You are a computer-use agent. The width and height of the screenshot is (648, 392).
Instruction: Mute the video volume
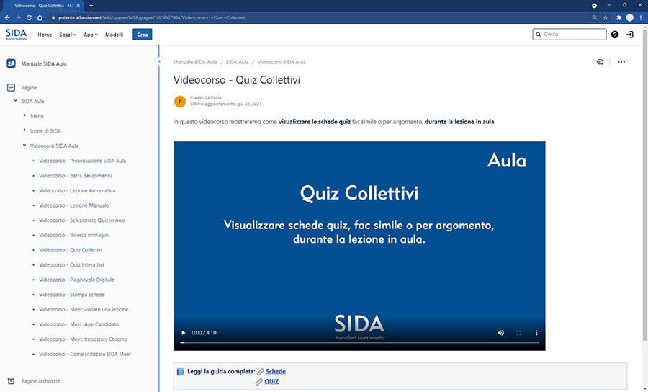coord(500,333)
